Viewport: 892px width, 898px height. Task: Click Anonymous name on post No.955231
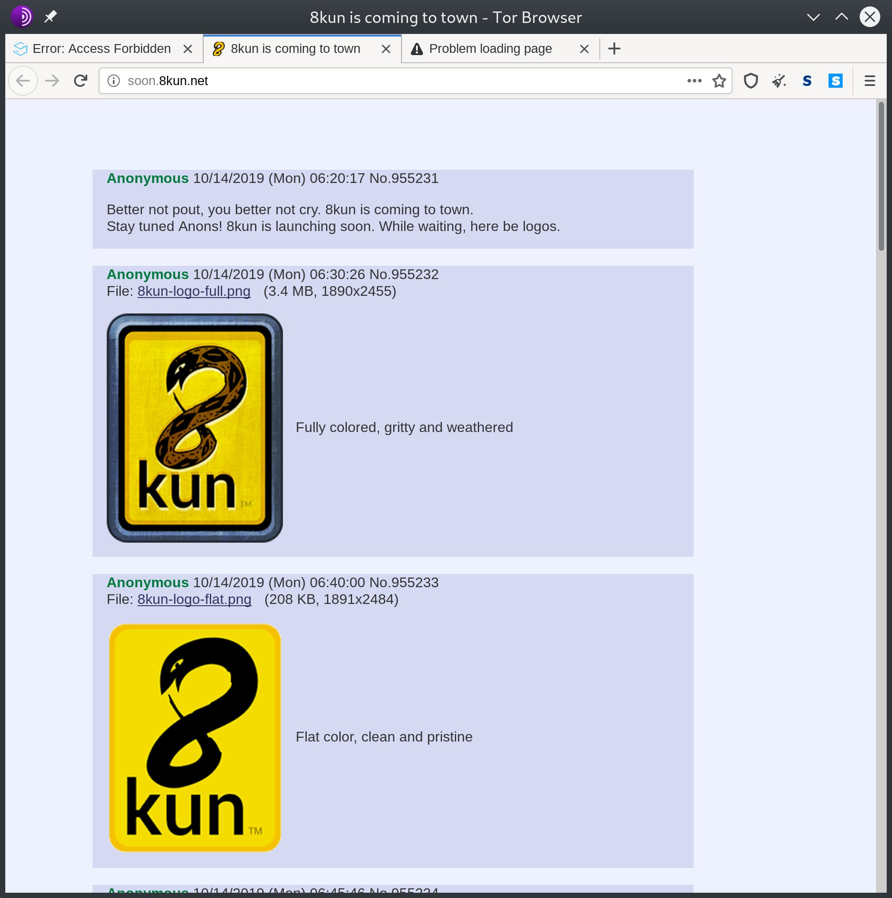148,179
